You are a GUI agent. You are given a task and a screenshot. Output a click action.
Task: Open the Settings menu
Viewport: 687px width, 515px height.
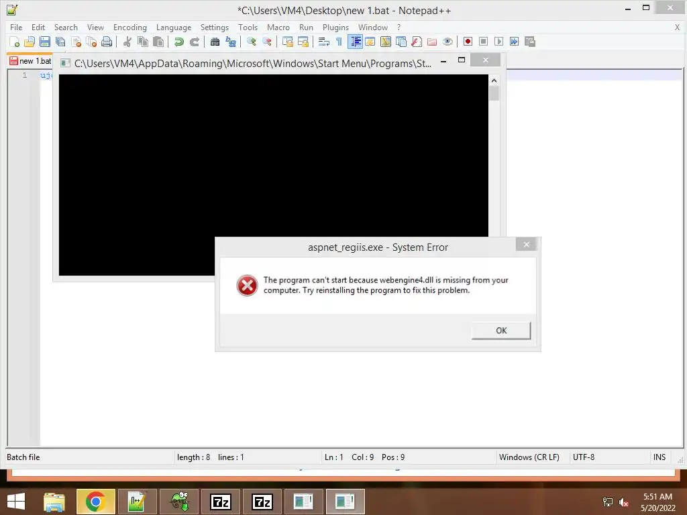215,27
